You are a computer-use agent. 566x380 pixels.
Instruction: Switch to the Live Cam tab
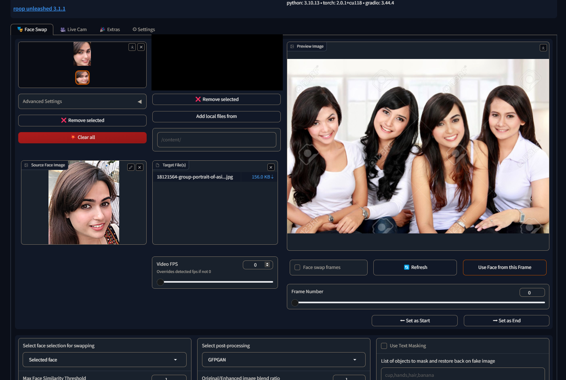[73, 29]
